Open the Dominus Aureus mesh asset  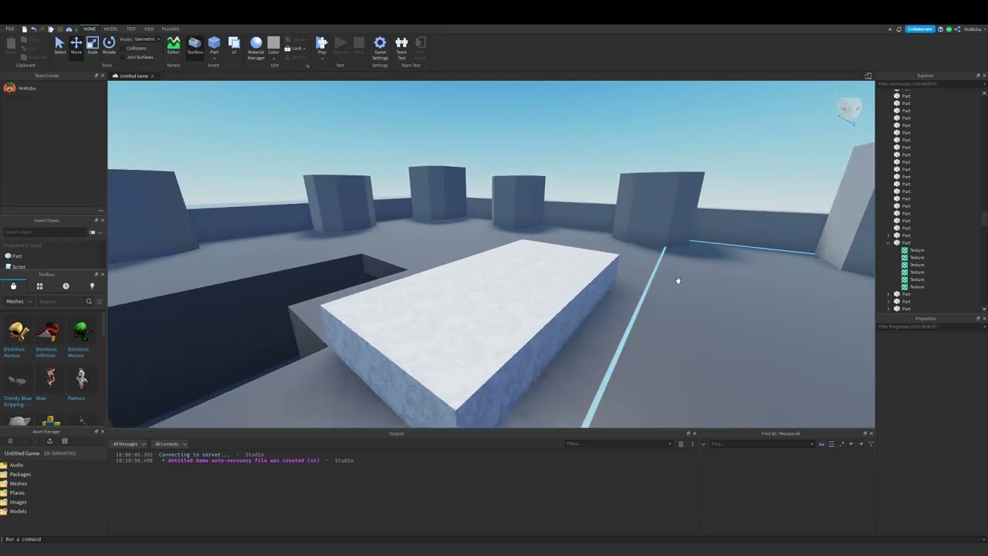tap(19, 333)
